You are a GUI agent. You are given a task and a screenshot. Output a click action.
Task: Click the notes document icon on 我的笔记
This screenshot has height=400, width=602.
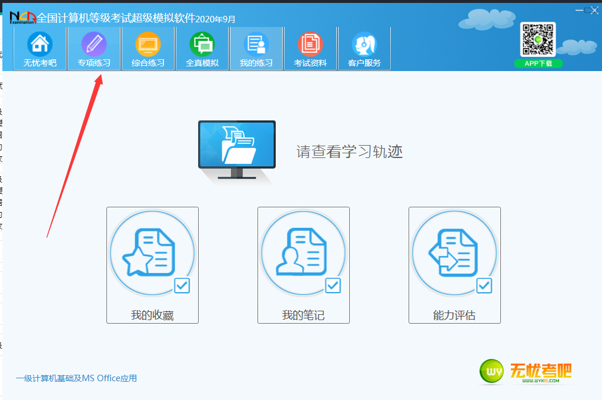coord(303,252)
